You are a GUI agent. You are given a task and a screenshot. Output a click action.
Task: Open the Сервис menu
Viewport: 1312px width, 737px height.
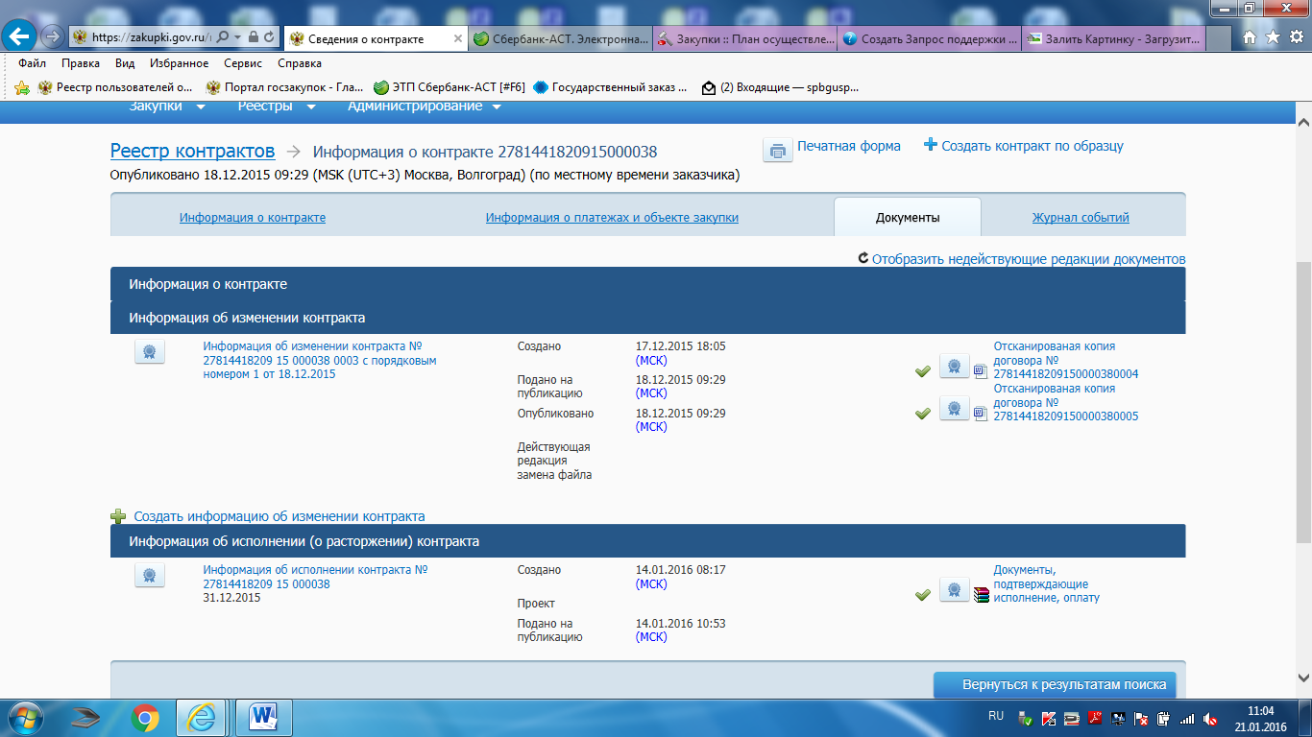click(244, 63)
